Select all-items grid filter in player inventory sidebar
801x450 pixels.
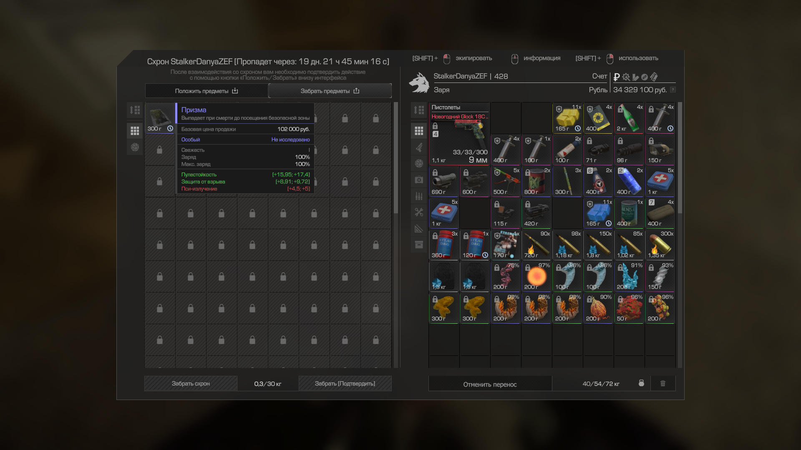point(419,131)
